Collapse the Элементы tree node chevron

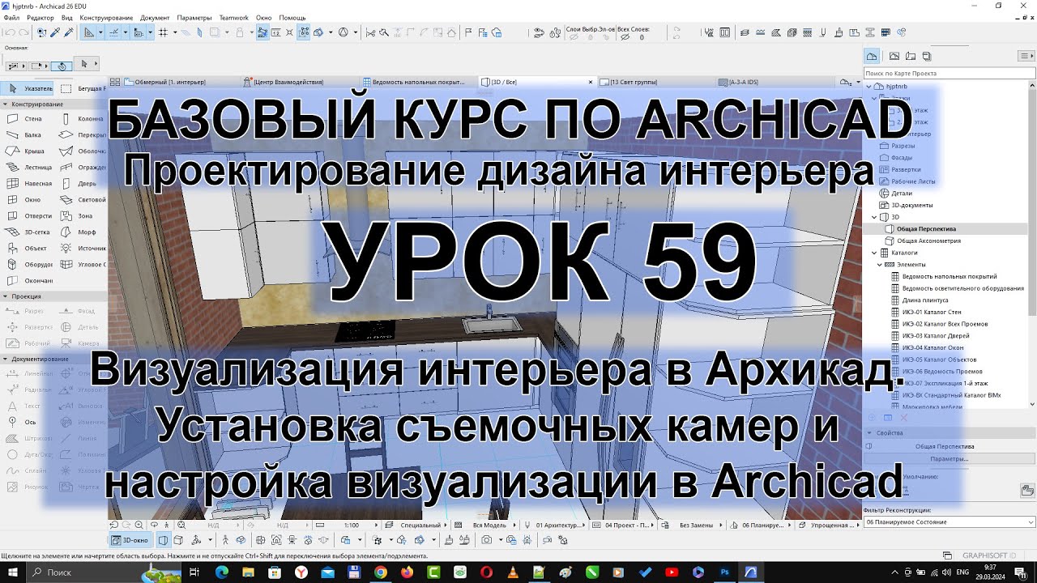click(x=880, y=265)
